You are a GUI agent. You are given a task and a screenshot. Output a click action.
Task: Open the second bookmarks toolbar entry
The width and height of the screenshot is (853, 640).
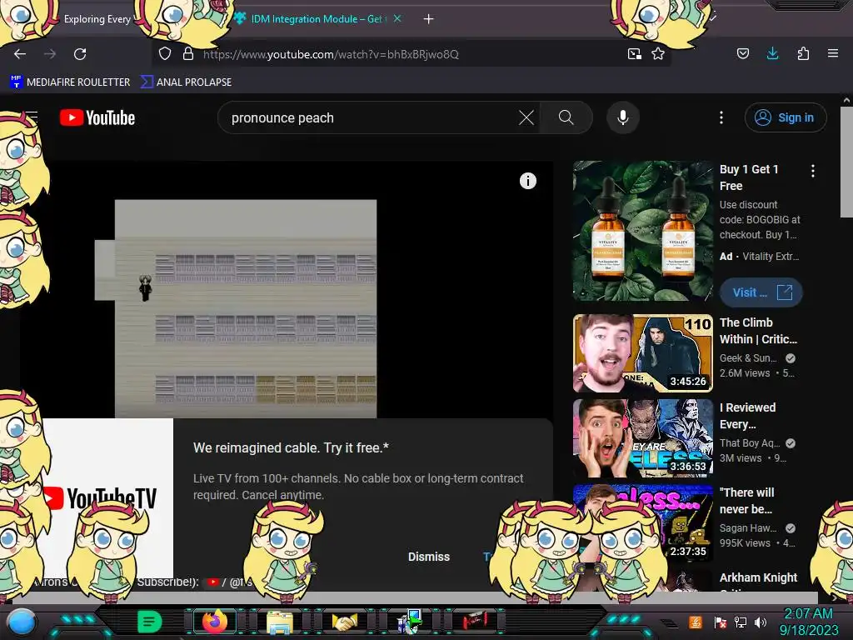[186, 82]
